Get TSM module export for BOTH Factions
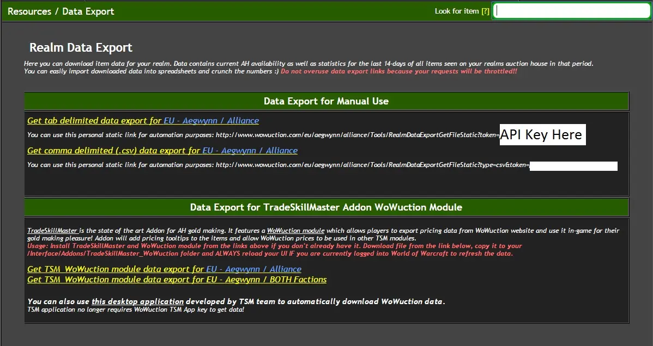This screenshot has height=346, width=653. point(177,280)
